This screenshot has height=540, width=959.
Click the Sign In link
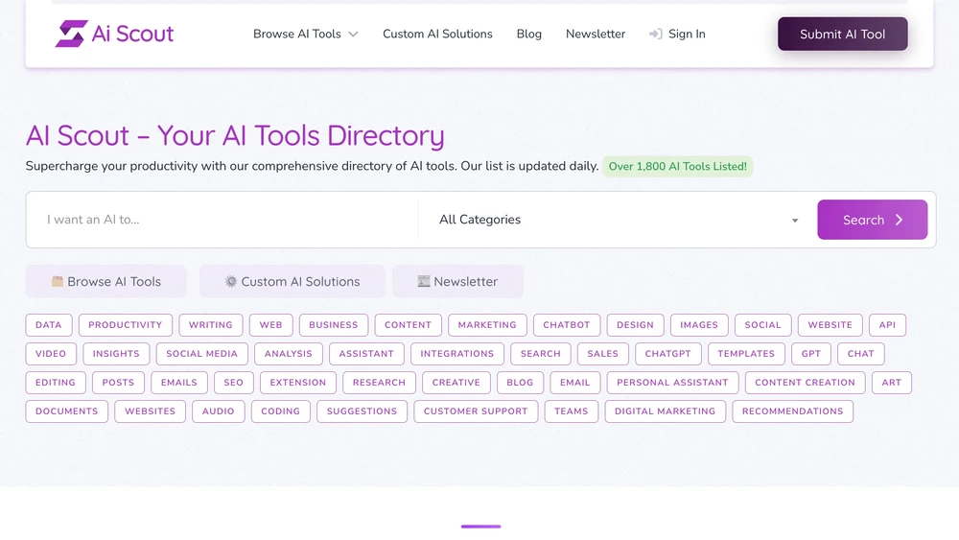pos(687,35)
